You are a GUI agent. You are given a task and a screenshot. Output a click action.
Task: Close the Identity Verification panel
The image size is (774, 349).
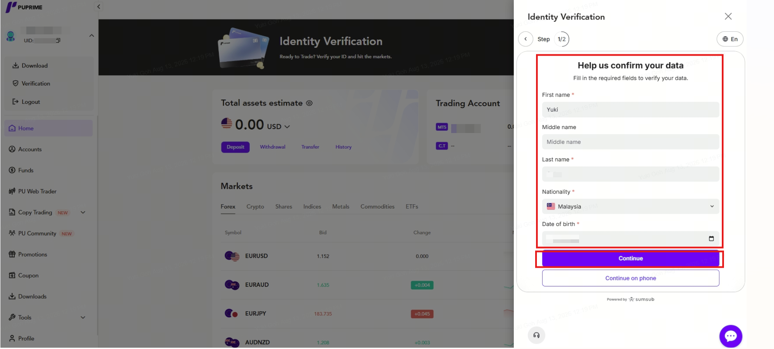click(728, 17)
